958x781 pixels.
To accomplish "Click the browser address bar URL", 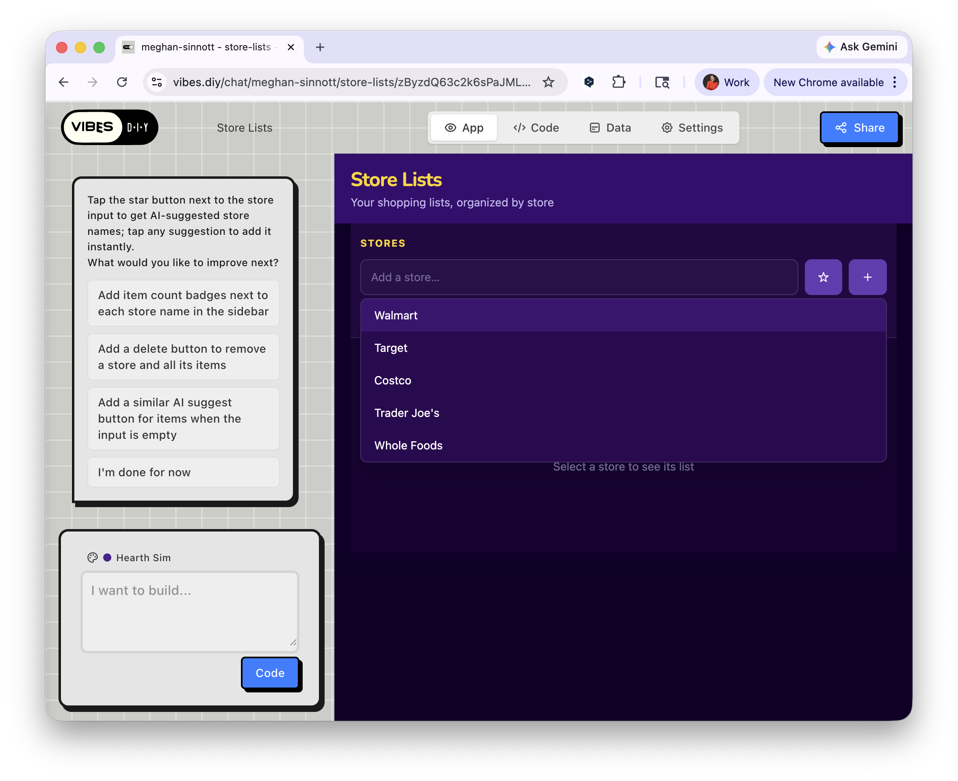I will coord(351,82).
